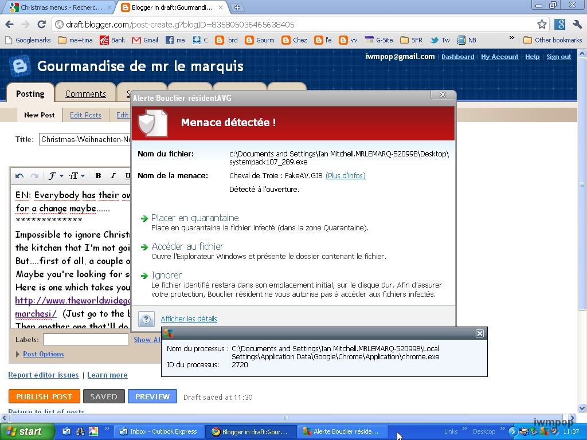Viewport: 587px width, 440px height.
Task: Open the brd Blogger bookmark
Action: pyautogui.click(x=226, y=40)
